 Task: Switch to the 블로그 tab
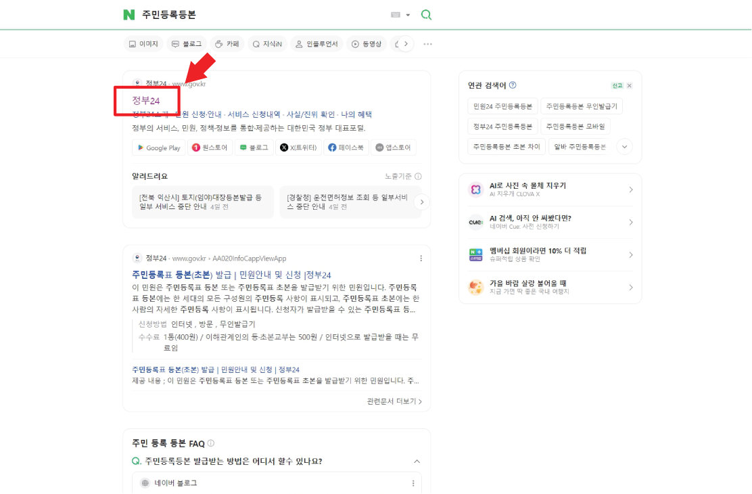tap(187, 44)
